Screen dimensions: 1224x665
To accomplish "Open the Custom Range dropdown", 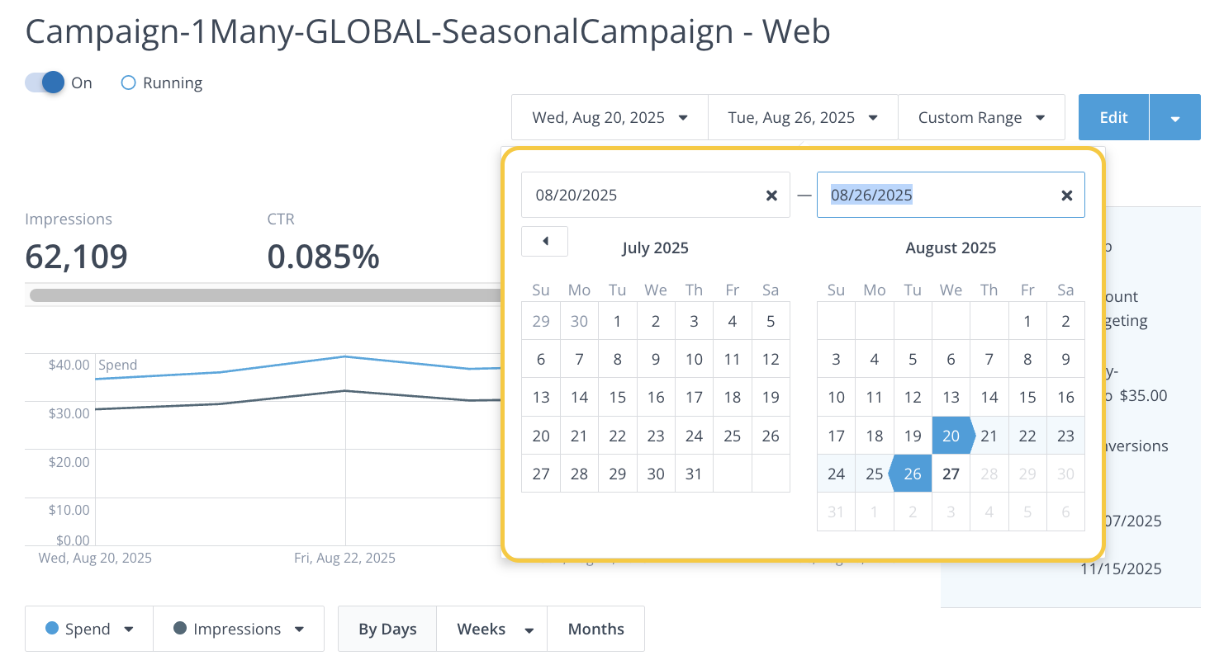I will [981, 118].
